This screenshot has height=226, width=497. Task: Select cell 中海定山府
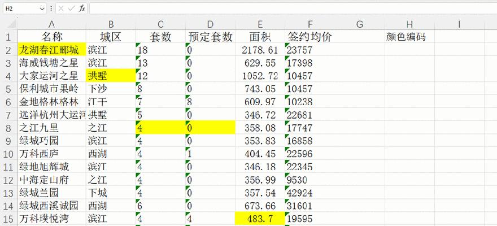[x=51, y=180]
